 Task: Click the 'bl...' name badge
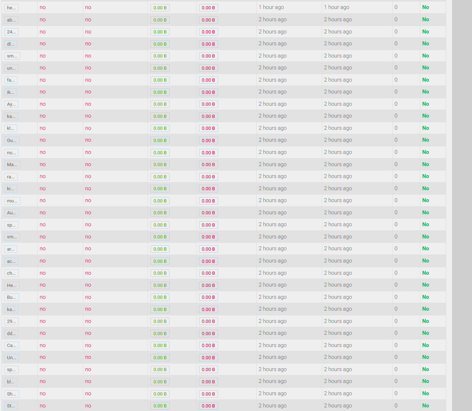click(11, 382)
